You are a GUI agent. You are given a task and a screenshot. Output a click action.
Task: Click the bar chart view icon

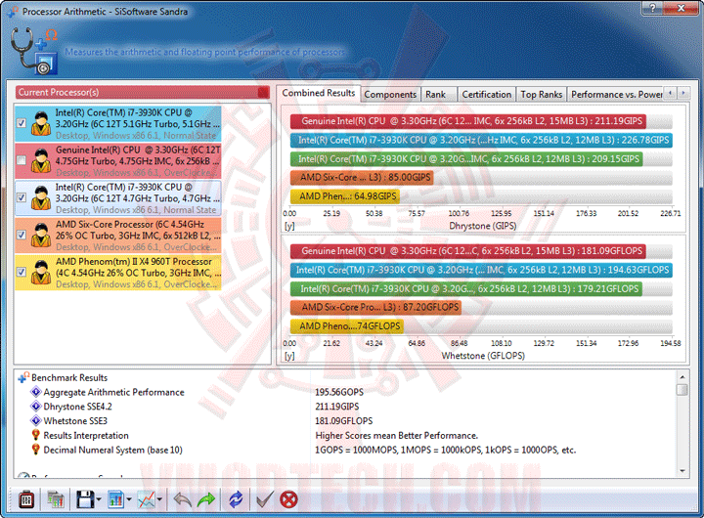click(x=115, y=499)
